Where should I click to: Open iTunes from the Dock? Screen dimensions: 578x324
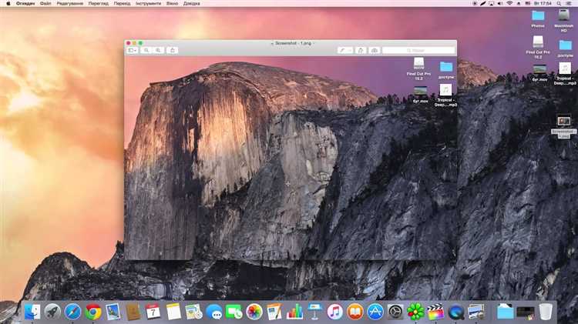click(334, 312)
